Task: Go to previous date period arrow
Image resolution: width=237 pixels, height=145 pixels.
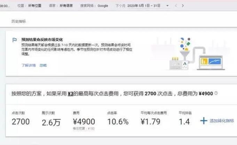Action: click(176, 6)
